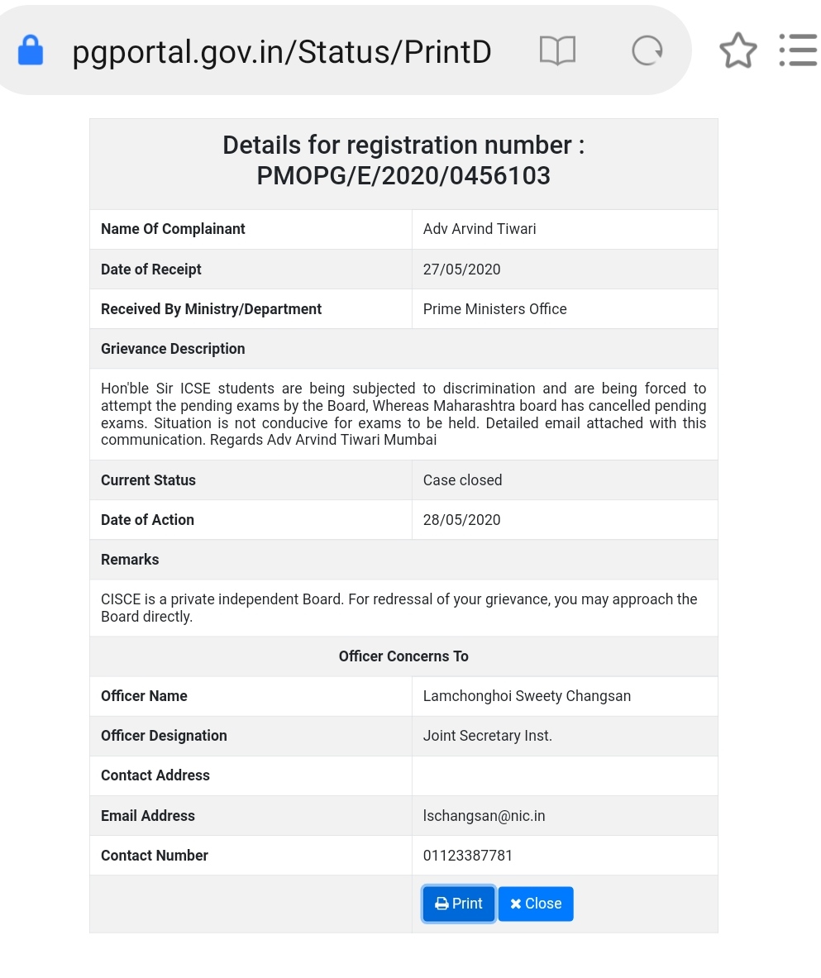Image resolution: width=821 pixels, height=978 pixels.
Task: Select contact number 01123387781
Action: pos(468,856)
